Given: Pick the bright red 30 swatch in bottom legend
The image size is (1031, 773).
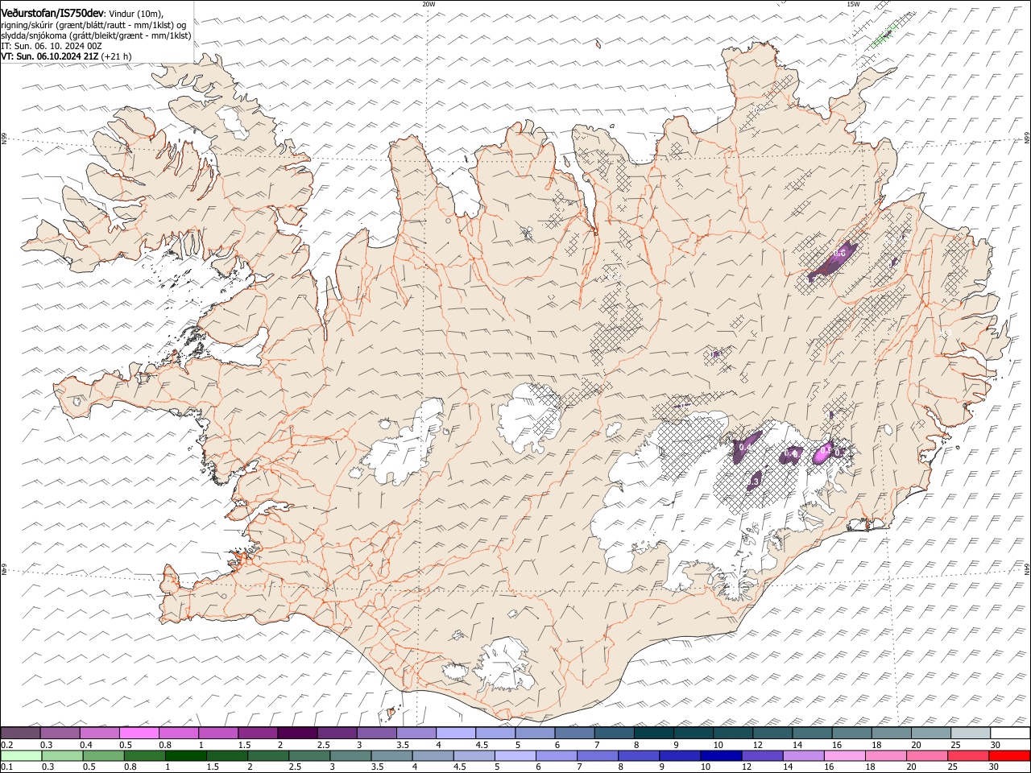Looking at the screenshot, I should click(1009, 755).
